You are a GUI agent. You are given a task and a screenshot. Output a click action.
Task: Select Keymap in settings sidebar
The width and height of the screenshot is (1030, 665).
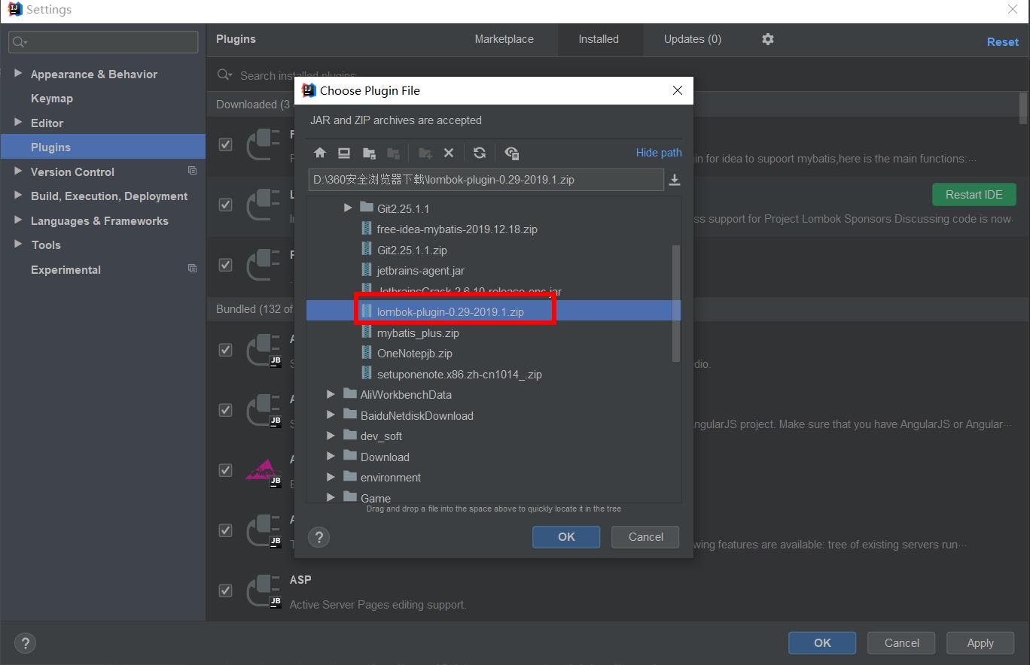52,99
